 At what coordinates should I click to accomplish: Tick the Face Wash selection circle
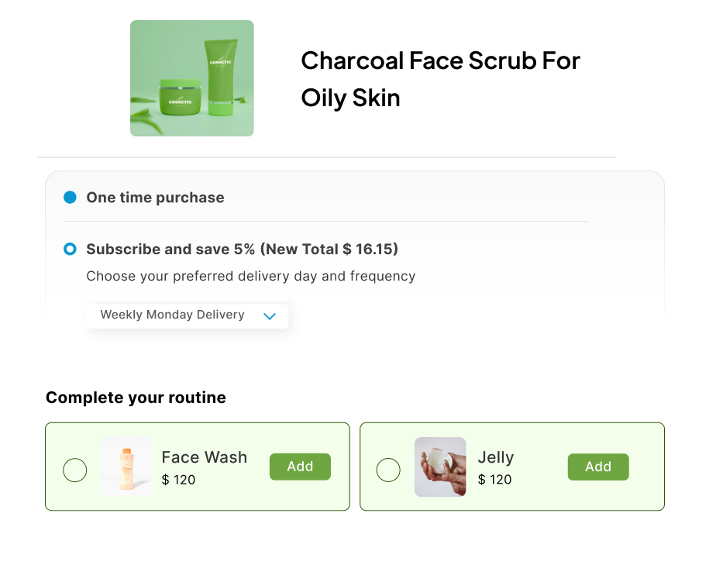[74, 470]
